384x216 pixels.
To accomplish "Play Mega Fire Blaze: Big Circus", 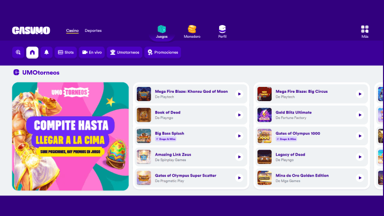I will coord(360,94).
